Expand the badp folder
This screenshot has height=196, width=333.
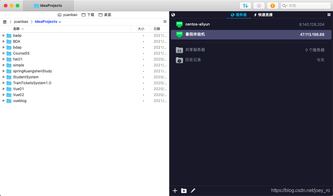point(4,35)
